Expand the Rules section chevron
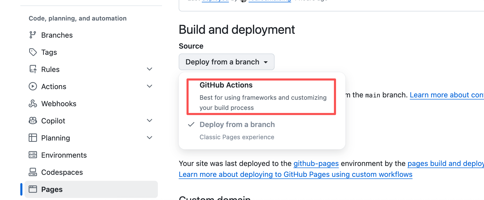This screenshot has height=200, width=484. (x=150, y=69)
